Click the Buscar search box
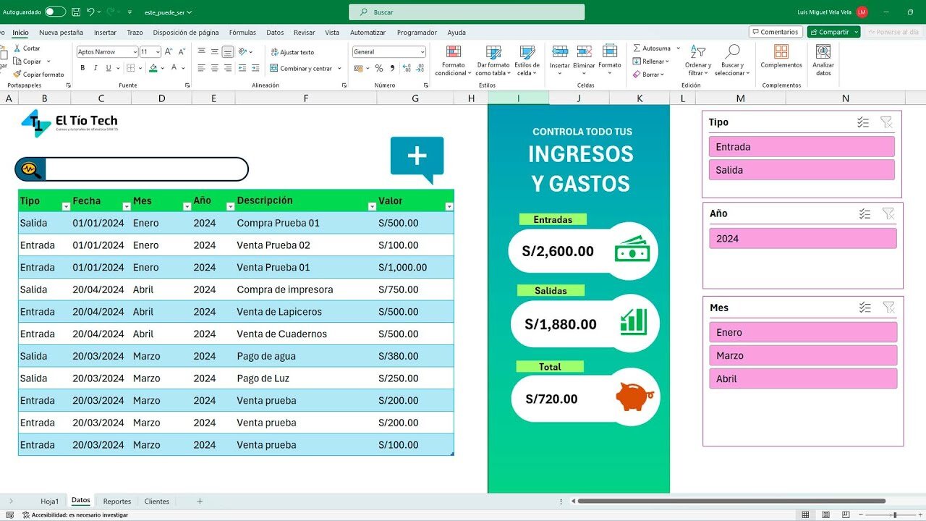 coord(467,12)
